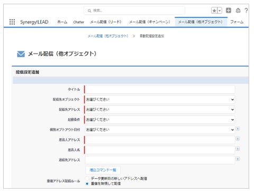The image size is (254, 193).
Task: Select the メール配信（他オブジェクト） tab
Action: click(x=201, y=22)
